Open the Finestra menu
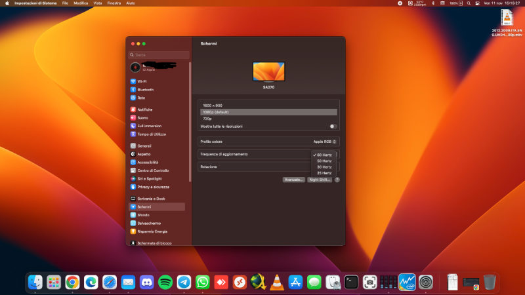The width and height of the screenshot is (525, 295). (x=114, y=3)
